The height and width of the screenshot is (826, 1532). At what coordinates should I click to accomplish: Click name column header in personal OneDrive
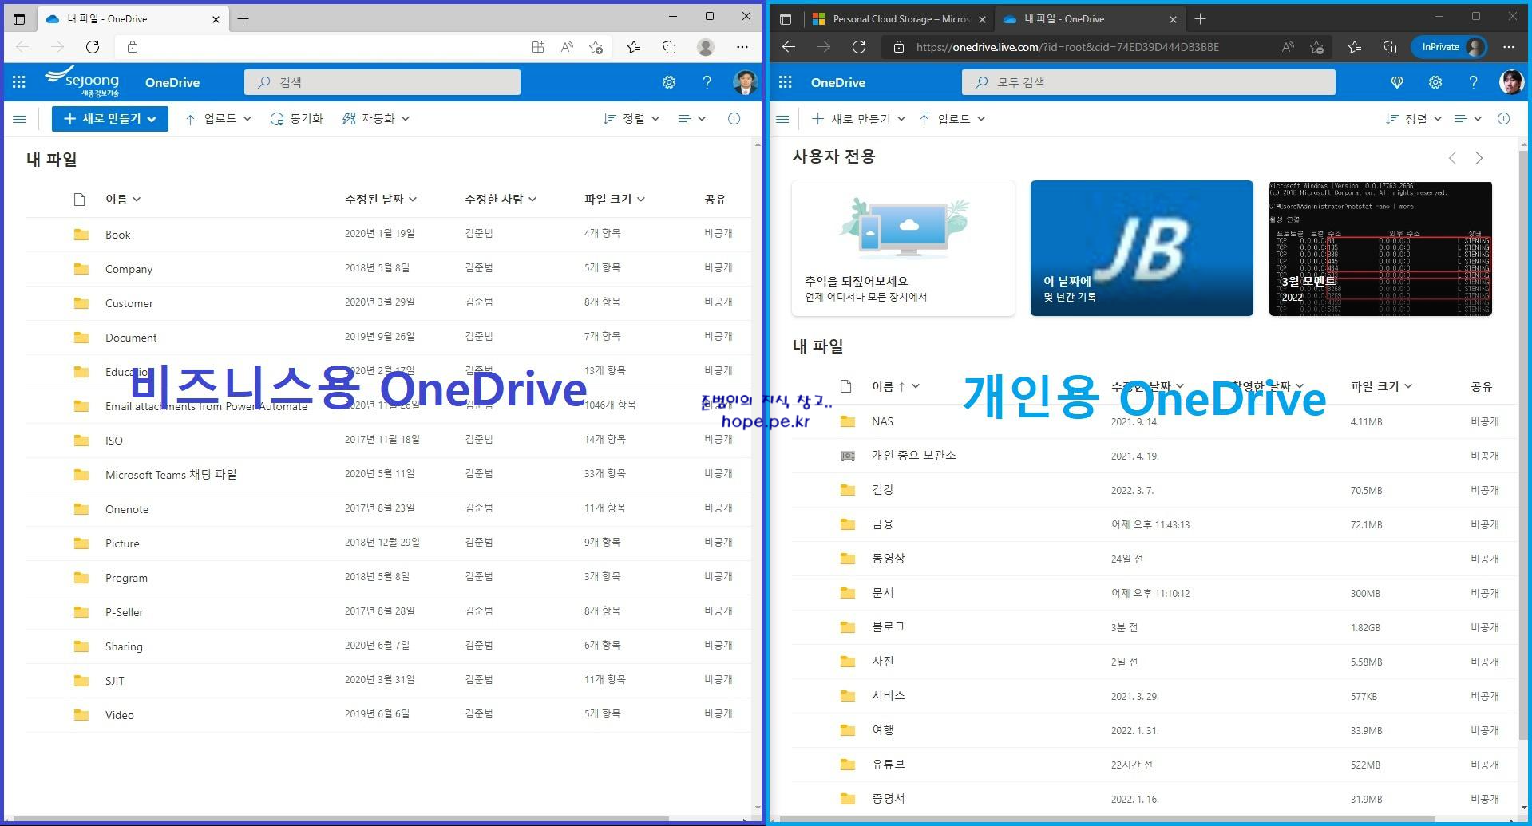[x=896, y=386]
